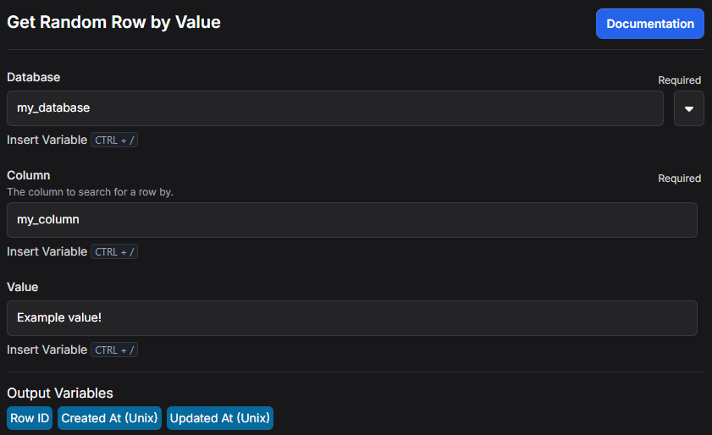Select the Created At (Unix) output variable
712x435 pixels.
pos(109,418)
